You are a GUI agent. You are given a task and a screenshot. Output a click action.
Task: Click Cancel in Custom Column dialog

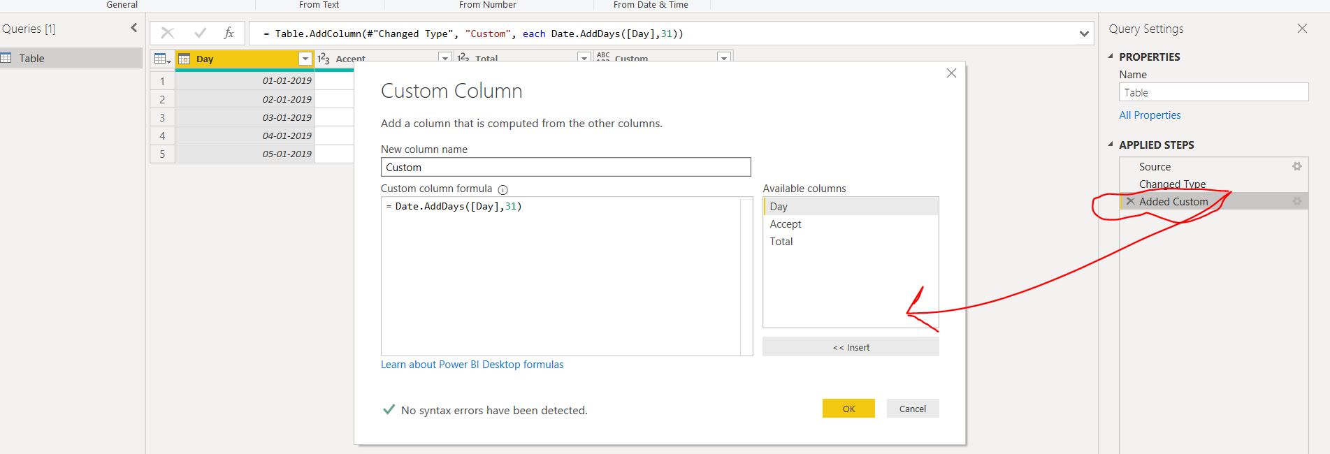click(x=913, y=409)
